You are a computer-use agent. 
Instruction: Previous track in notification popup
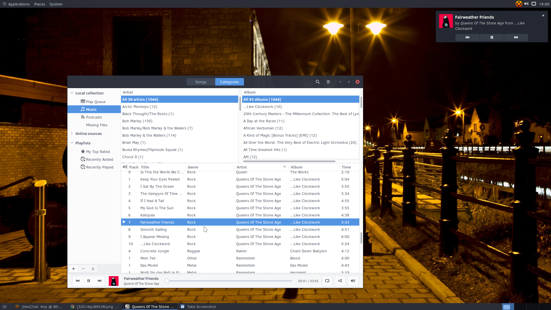(x=467, y=37)
